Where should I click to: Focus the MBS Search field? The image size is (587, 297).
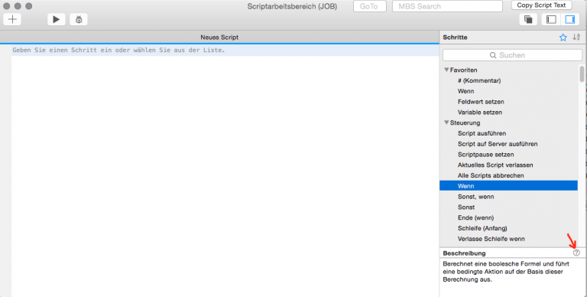coord(447,6)
